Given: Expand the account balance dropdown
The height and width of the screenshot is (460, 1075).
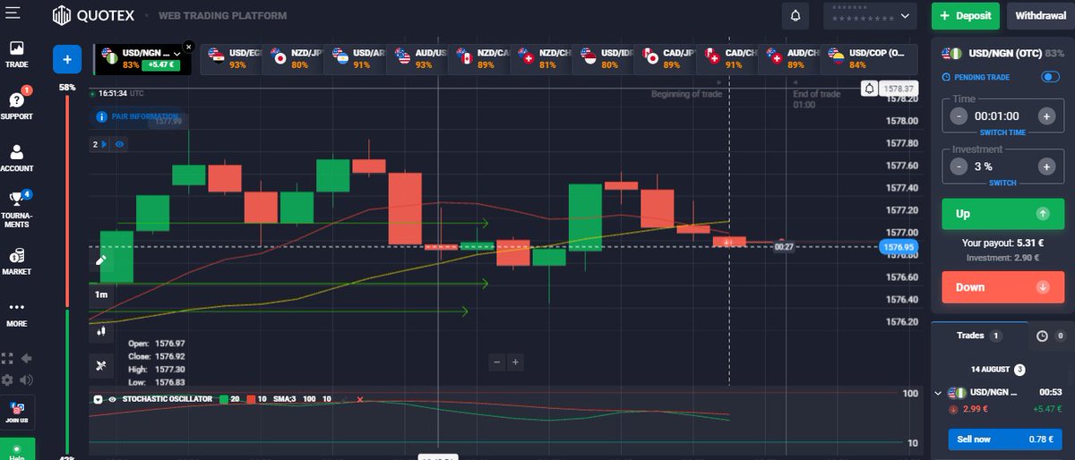Looking at the screenshot, I should coord(906,15).
